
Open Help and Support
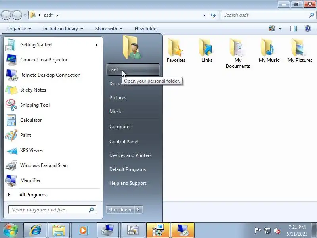click(133, 183)
